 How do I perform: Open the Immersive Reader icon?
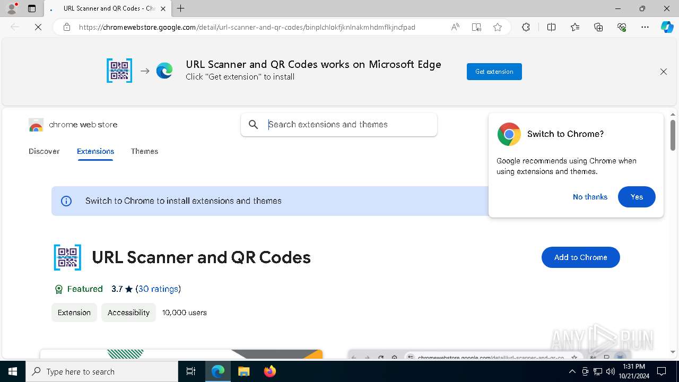click(476, 27)
